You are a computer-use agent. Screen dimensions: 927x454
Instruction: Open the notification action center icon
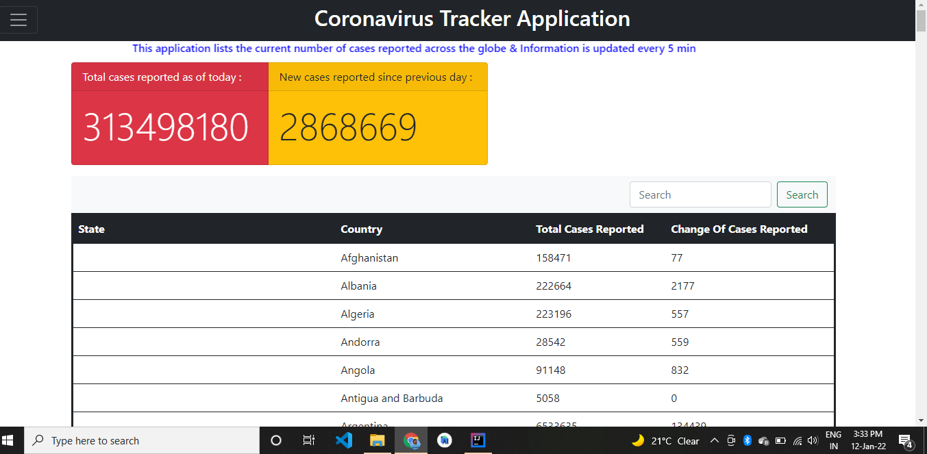click(x=906, y=440)
